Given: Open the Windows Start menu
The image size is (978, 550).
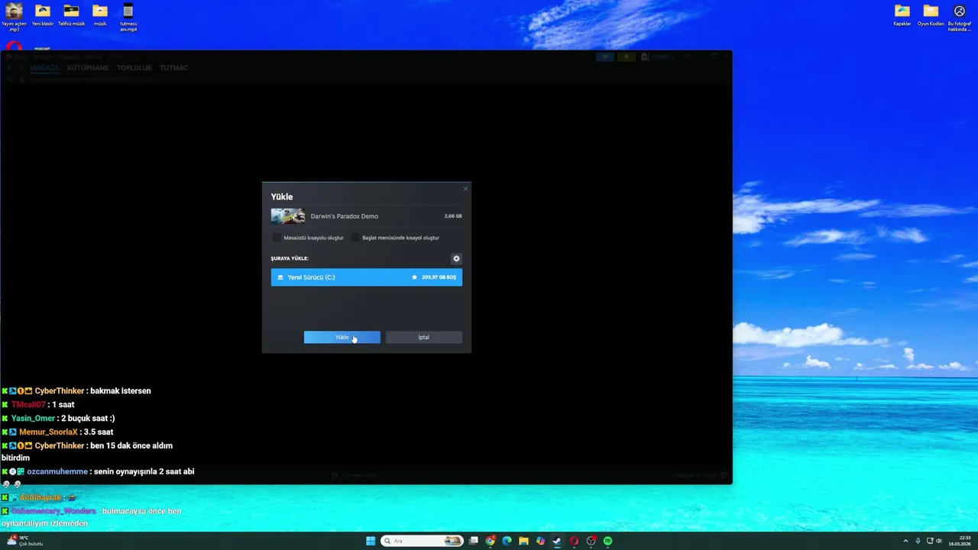Looking at the screenshot, I should point(371,541).
